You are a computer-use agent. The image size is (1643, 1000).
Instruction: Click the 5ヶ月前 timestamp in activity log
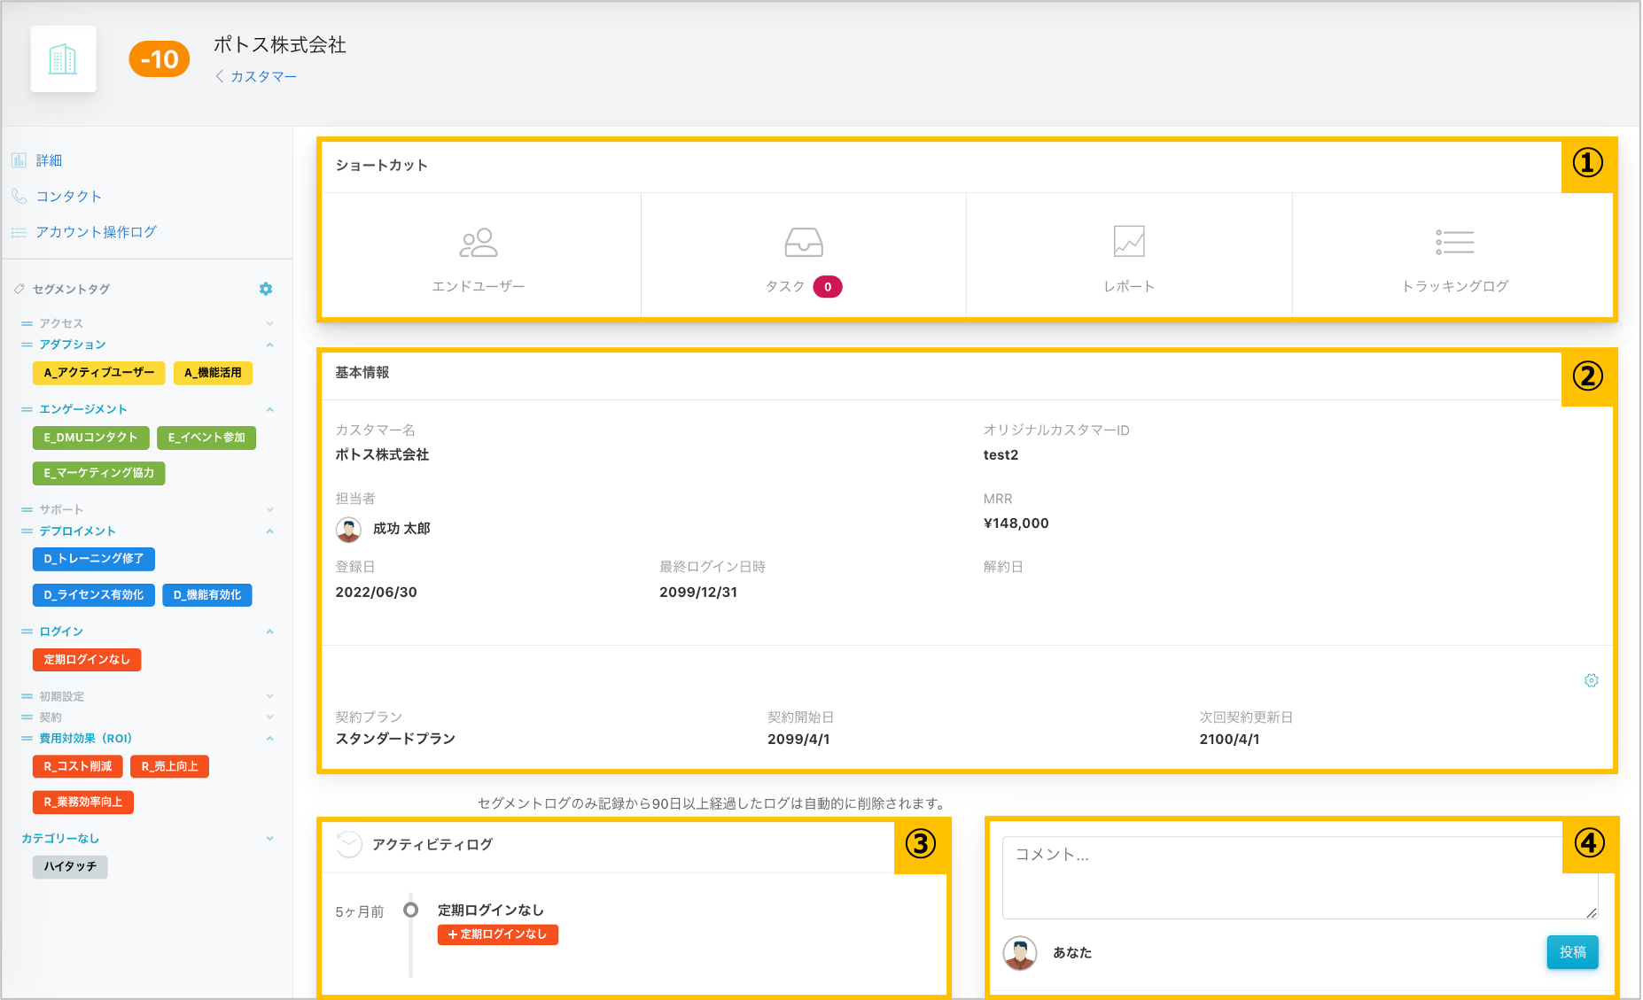pos(360,911)
